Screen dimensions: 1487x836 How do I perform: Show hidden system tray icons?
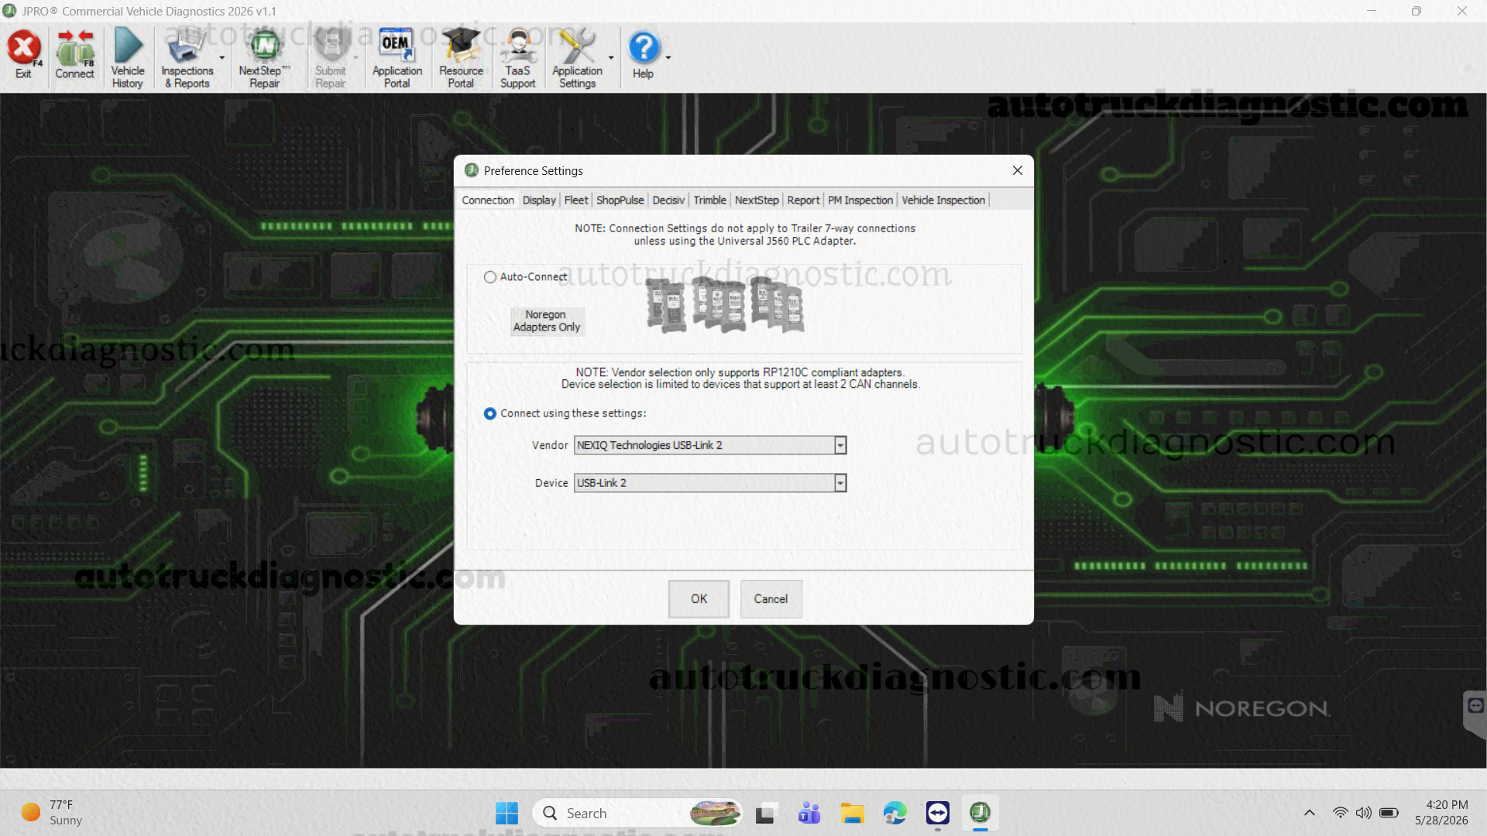[x=1310, y=813]
